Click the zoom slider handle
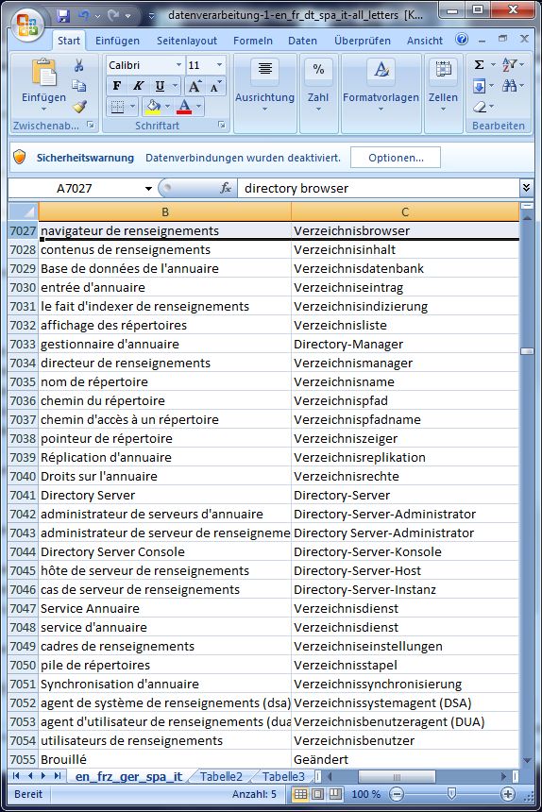The width and height of the screenshot is (542, 812). tap(451, 793)
